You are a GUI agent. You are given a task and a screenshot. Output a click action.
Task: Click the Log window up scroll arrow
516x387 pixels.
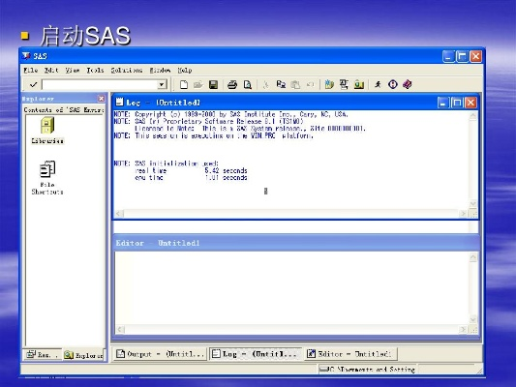pyautogui.click(x=472, y=116)
